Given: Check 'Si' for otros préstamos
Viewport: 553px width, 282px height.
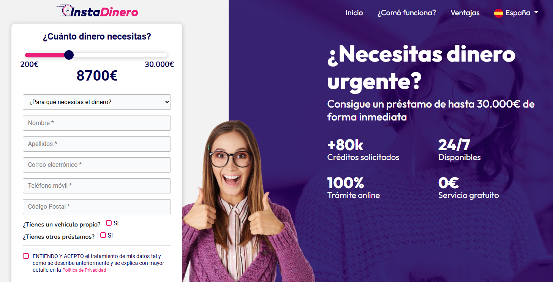Looking at the screenshot, I should [103, 235].
